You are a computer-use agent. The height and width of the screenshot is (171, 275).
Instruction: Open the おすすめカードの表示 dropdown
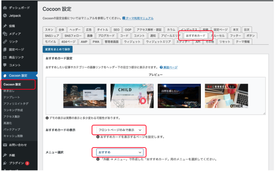click(x=120, y=130)
